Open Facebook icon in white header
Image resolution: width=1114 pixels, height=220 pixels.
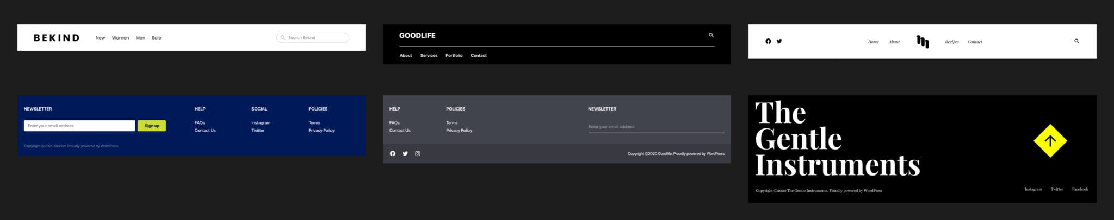pos(768,41)
